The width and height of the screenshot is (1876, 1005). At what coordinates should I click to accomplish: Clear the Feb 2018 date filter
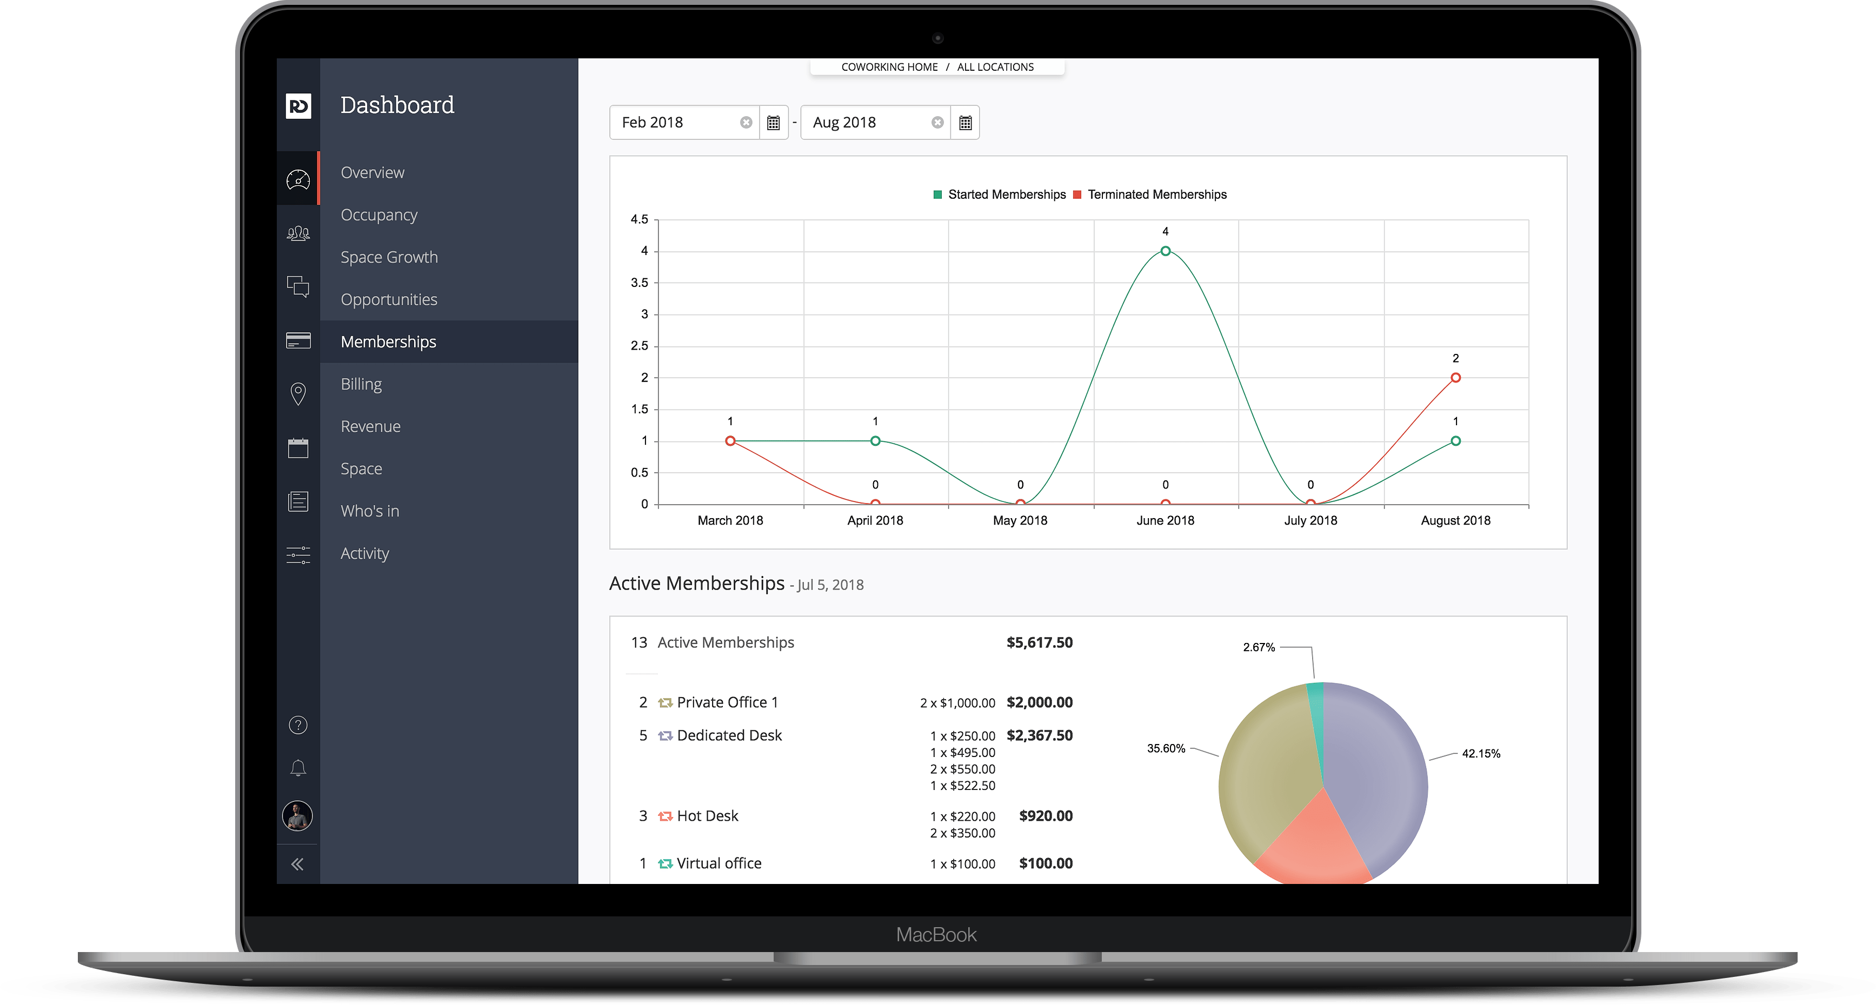tap(745, 122)
